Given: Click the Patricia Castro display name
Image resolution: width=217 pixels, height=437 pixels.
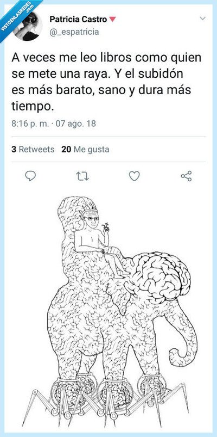Looking at the screenshot, I should pos(78,19).
